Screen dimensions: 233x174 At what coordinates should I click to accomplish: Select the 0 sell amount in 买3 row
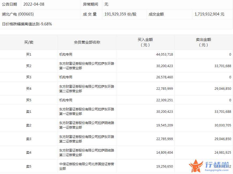click(x=230, y=77)
